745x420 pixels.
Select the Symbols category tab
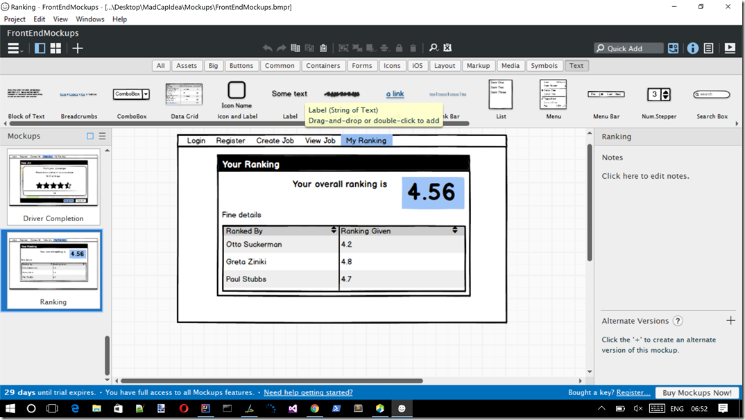(x=544, y=65)
